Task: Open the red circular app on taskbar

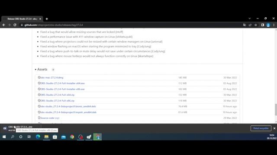Action: pos(81,137)
